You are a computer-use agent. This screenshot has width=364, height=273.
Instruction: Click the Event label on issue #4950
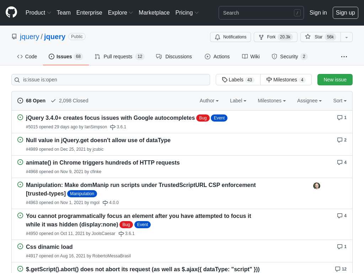(x=142, y=225)
